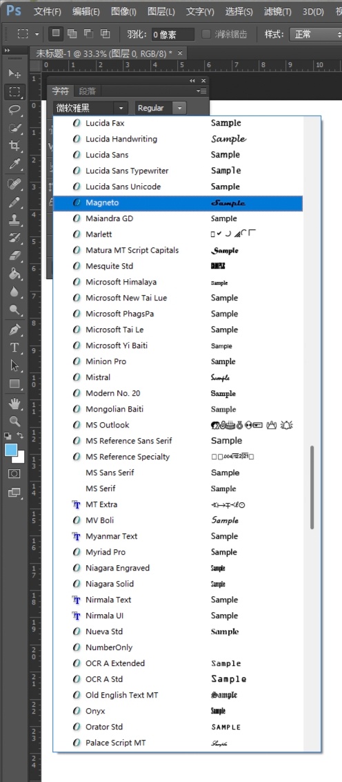Open the 3D(D) menu
The width and height of the screenshot is (342, 782).
tap(313, 12)
